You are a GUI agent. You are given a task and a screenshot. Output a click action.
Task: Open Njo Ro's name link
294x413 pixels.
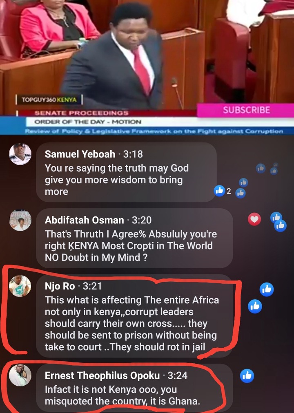click(60, 286)
